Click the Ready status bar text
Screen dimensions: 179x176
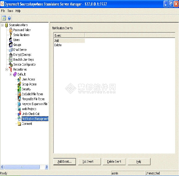tap(4, 173)
